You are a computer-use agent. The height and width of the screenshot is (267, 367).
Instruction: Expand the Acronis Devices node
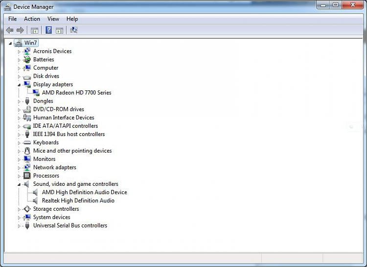point(19,52)
